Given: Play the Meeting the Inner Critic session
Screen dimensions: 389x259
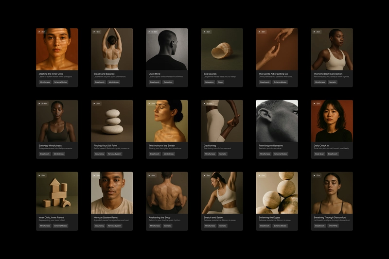Looking at the screenshot, I should tap(39, 32).
